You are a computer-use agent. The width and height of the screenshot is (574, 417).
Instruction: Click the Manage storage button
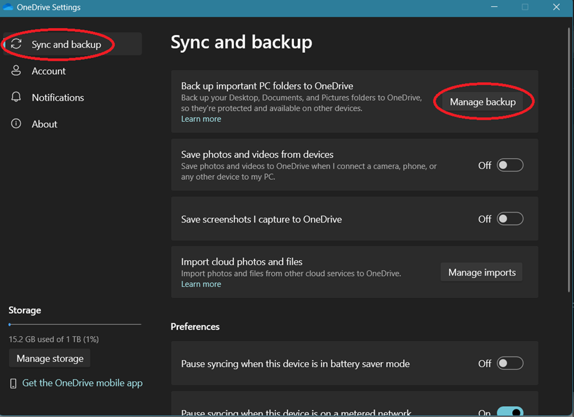50,358
